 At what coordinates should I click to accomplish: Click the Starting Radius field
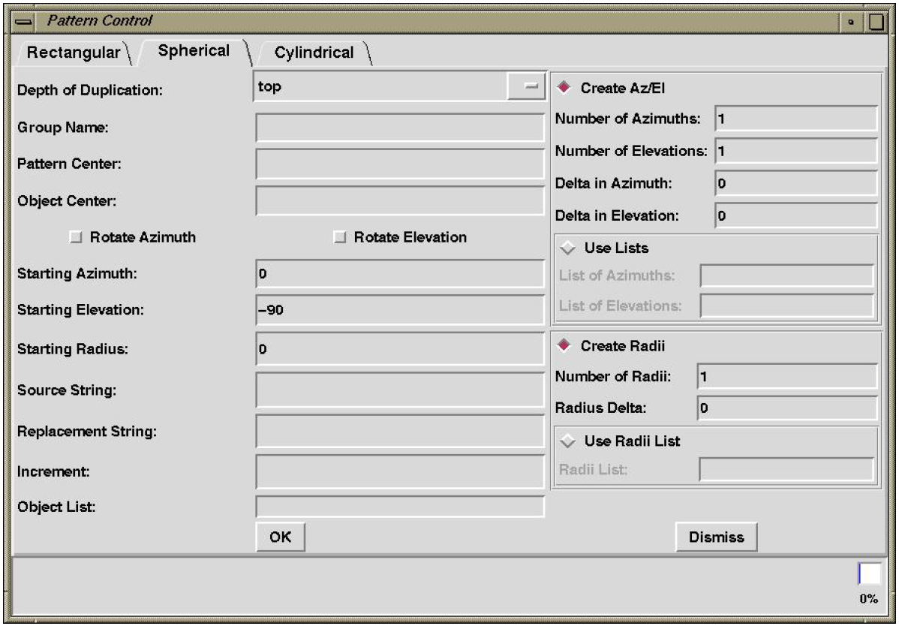pos(400,348)
